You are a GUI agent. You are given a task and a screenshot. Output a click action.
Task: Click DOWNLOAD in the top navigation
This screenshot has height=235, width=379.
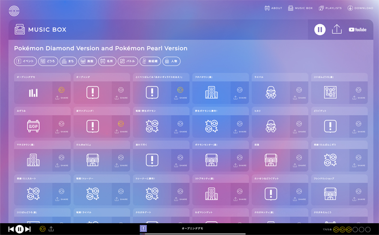pyautogui.click(x=361, y=8)
